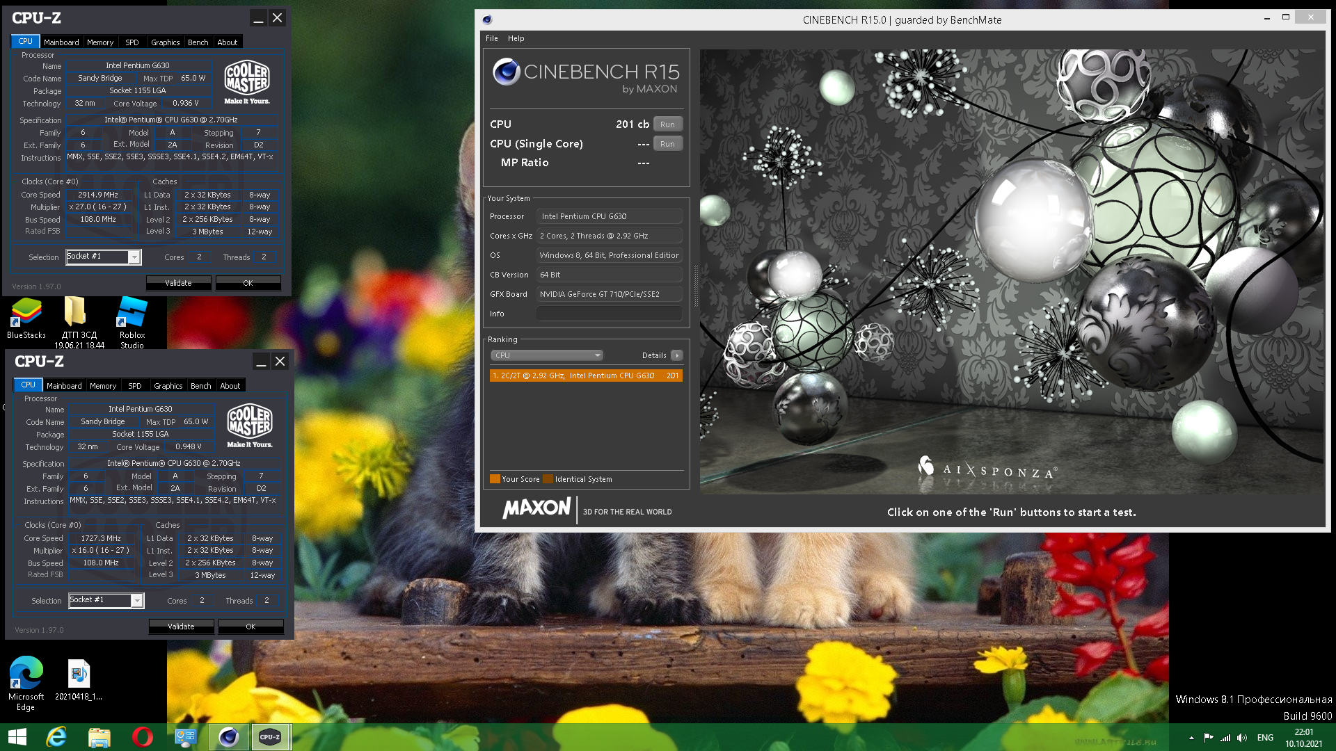This screenshot has width=1336, height=751.
Task: Open BlueStacks desktop shortcut
Action: (x=26, y=318)
